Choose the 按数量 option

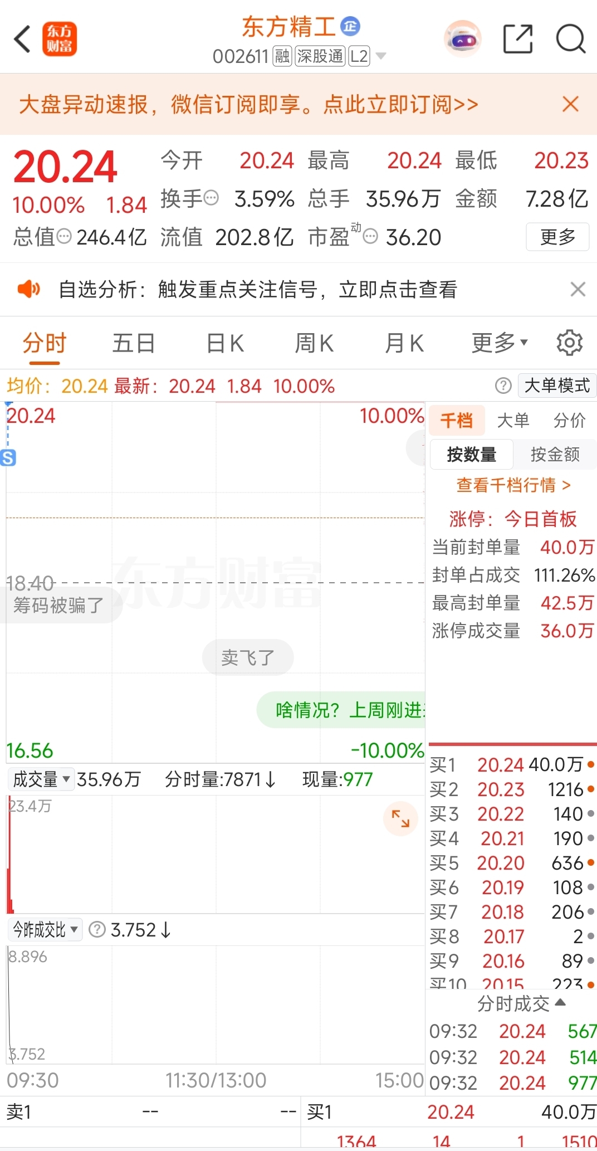[471, 455]
